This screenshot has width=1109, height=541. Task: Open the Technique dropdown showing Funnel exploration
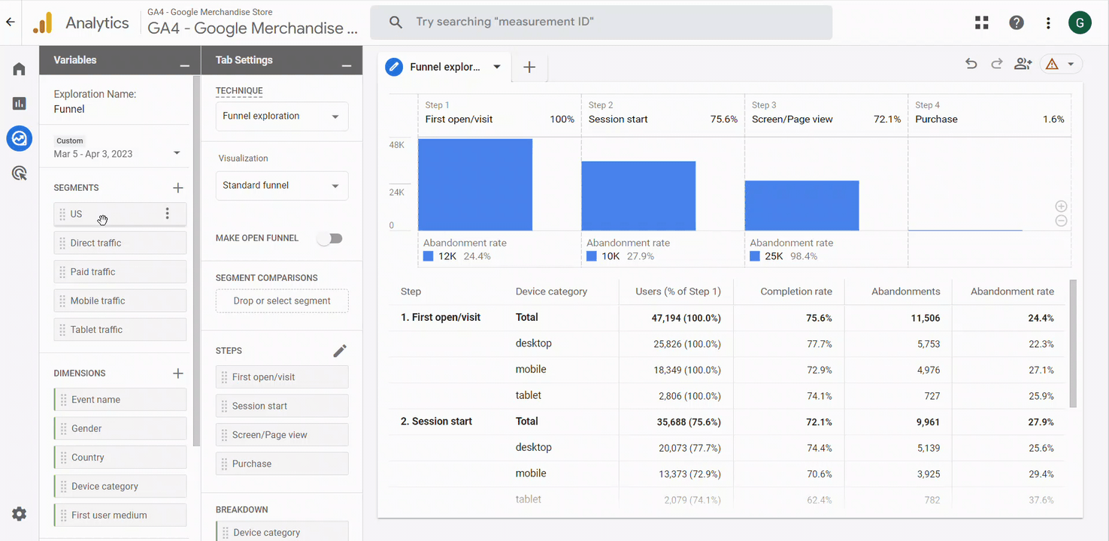point(281,116)
